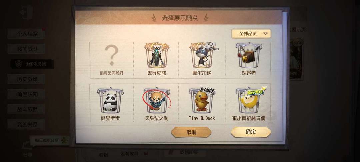The image size is (360, 162).
Task: Click the exit door icon at top left
Action: click(x=26, y=13)
